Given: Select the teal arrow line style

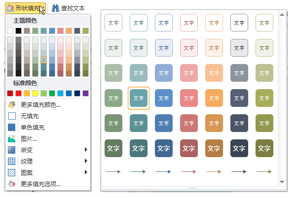Looking at the screenshot, I should tap(138, 171).
